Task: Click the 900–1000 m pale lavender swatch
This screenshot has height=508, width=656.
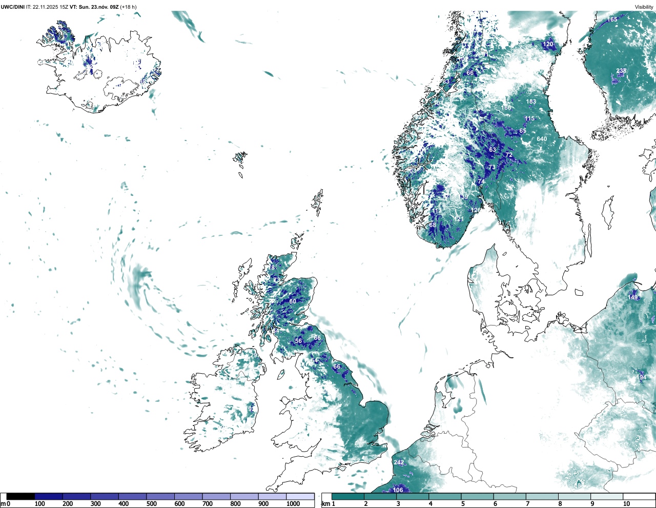Action: coord(272,497)
